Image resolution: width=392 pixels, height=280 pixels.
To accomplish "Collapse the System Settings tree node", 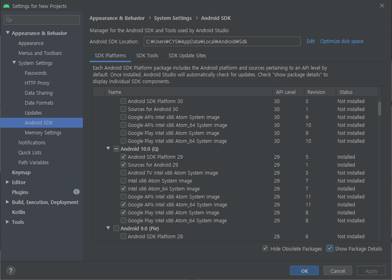I will [x=14, y=62].
